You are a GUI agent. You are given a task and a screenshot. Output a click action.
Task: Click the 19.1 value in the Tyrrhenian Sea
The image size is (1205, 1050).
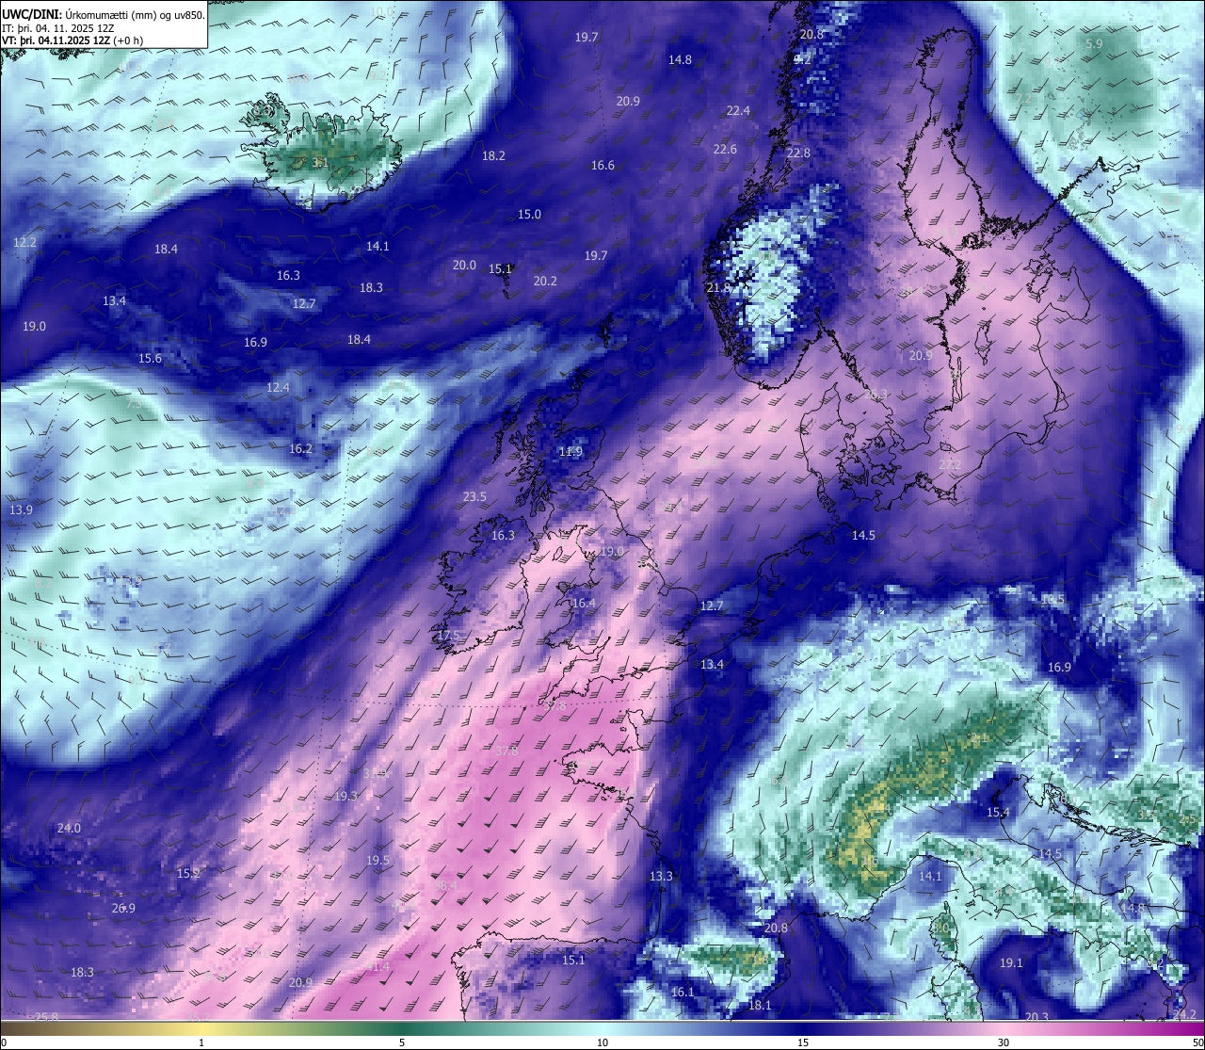(x=1011, y=963)
